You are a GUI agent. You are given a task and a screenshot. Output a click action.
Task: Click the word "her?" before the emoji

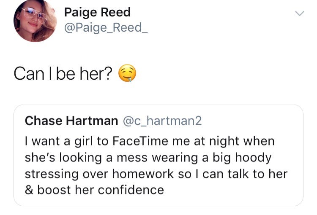click(96, 73)
